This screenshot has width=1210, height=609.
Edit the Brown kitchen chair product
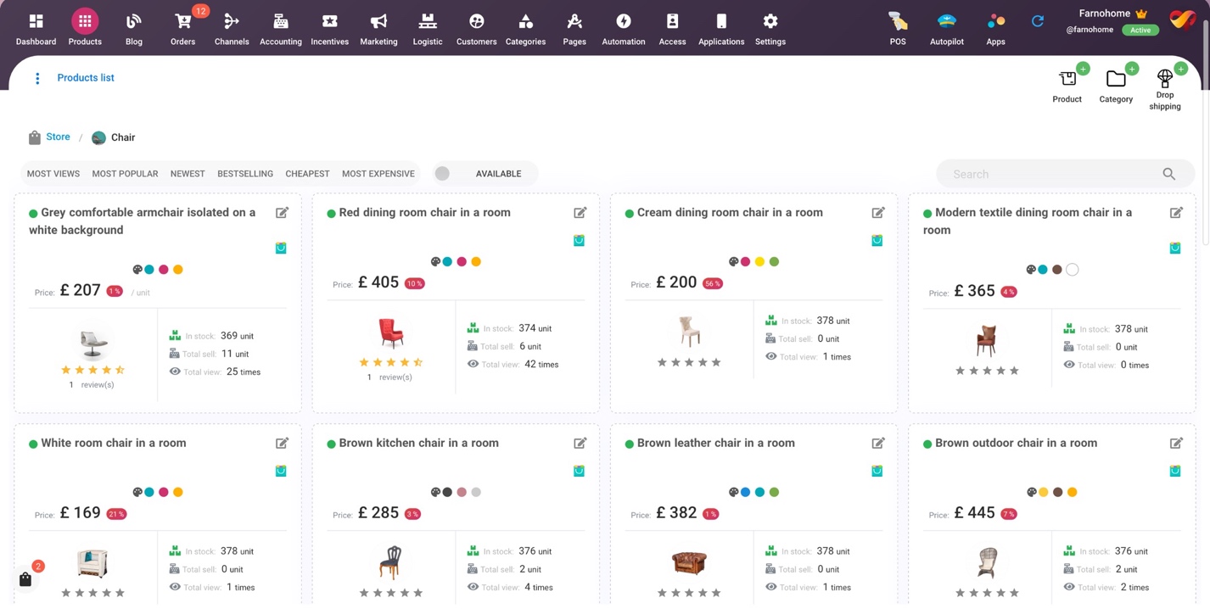[x=580, y=444]
